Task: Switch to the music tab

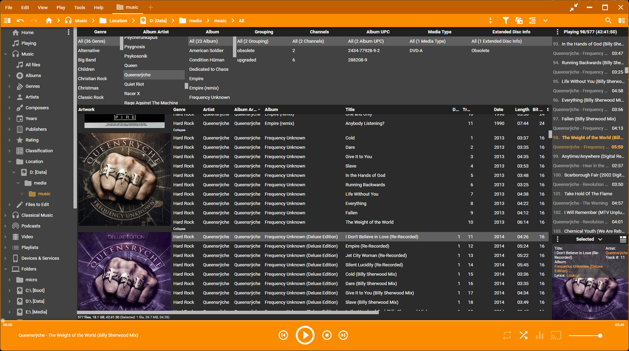Action: coord(127,7)
